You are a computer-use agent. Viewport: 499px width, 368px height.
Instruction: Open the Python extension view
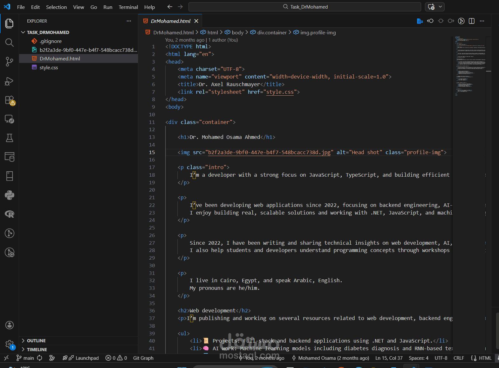click(x=10, y=195)
